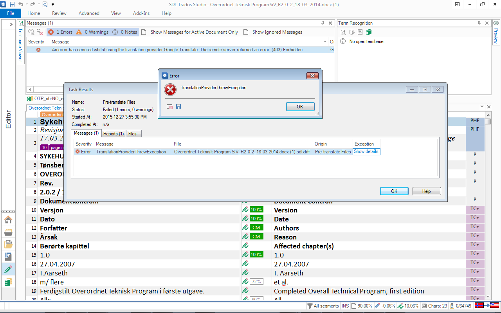Click the target segment 'Affected chapter(s)'
Screen dimensions: 501x313
pyautogui.click(x=304, y=246)
